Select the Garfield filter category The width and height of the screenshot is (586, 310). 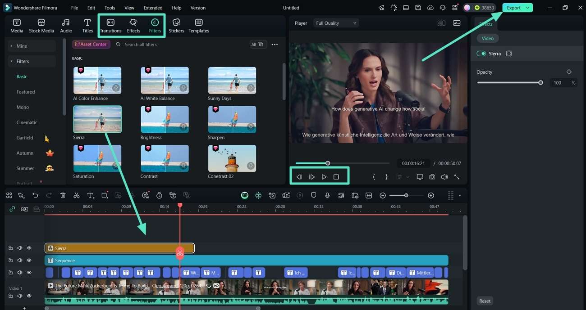[x=25, y=138]
